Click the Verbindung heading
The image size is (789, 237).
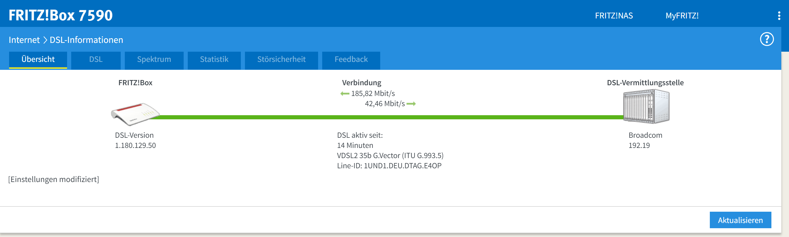pos(362,83)
